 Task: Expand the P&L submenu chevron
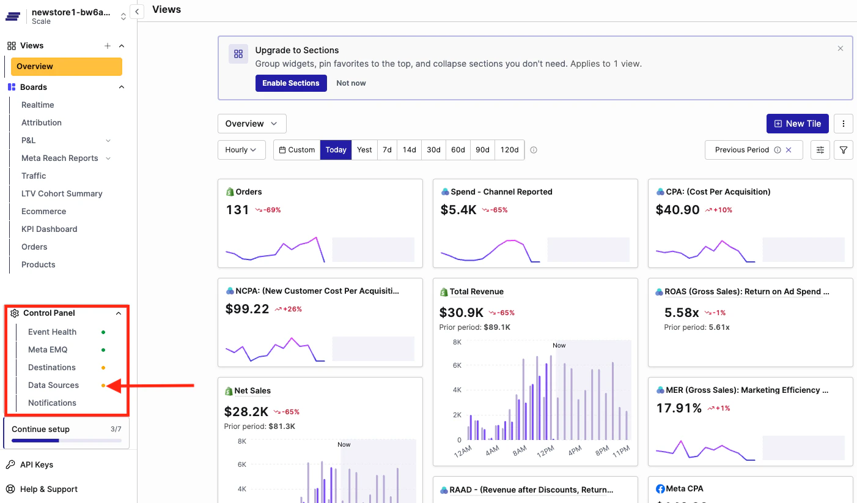(108, 140)
